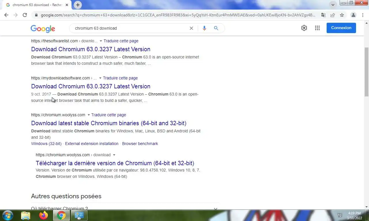Click the address bar URL
369x221 pixels.
178,15
